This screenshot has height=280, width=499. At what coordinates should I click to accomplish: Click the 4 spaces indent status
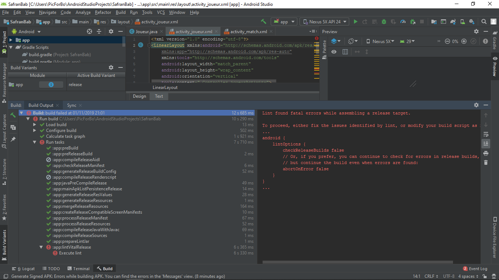(x=469, y=276)
